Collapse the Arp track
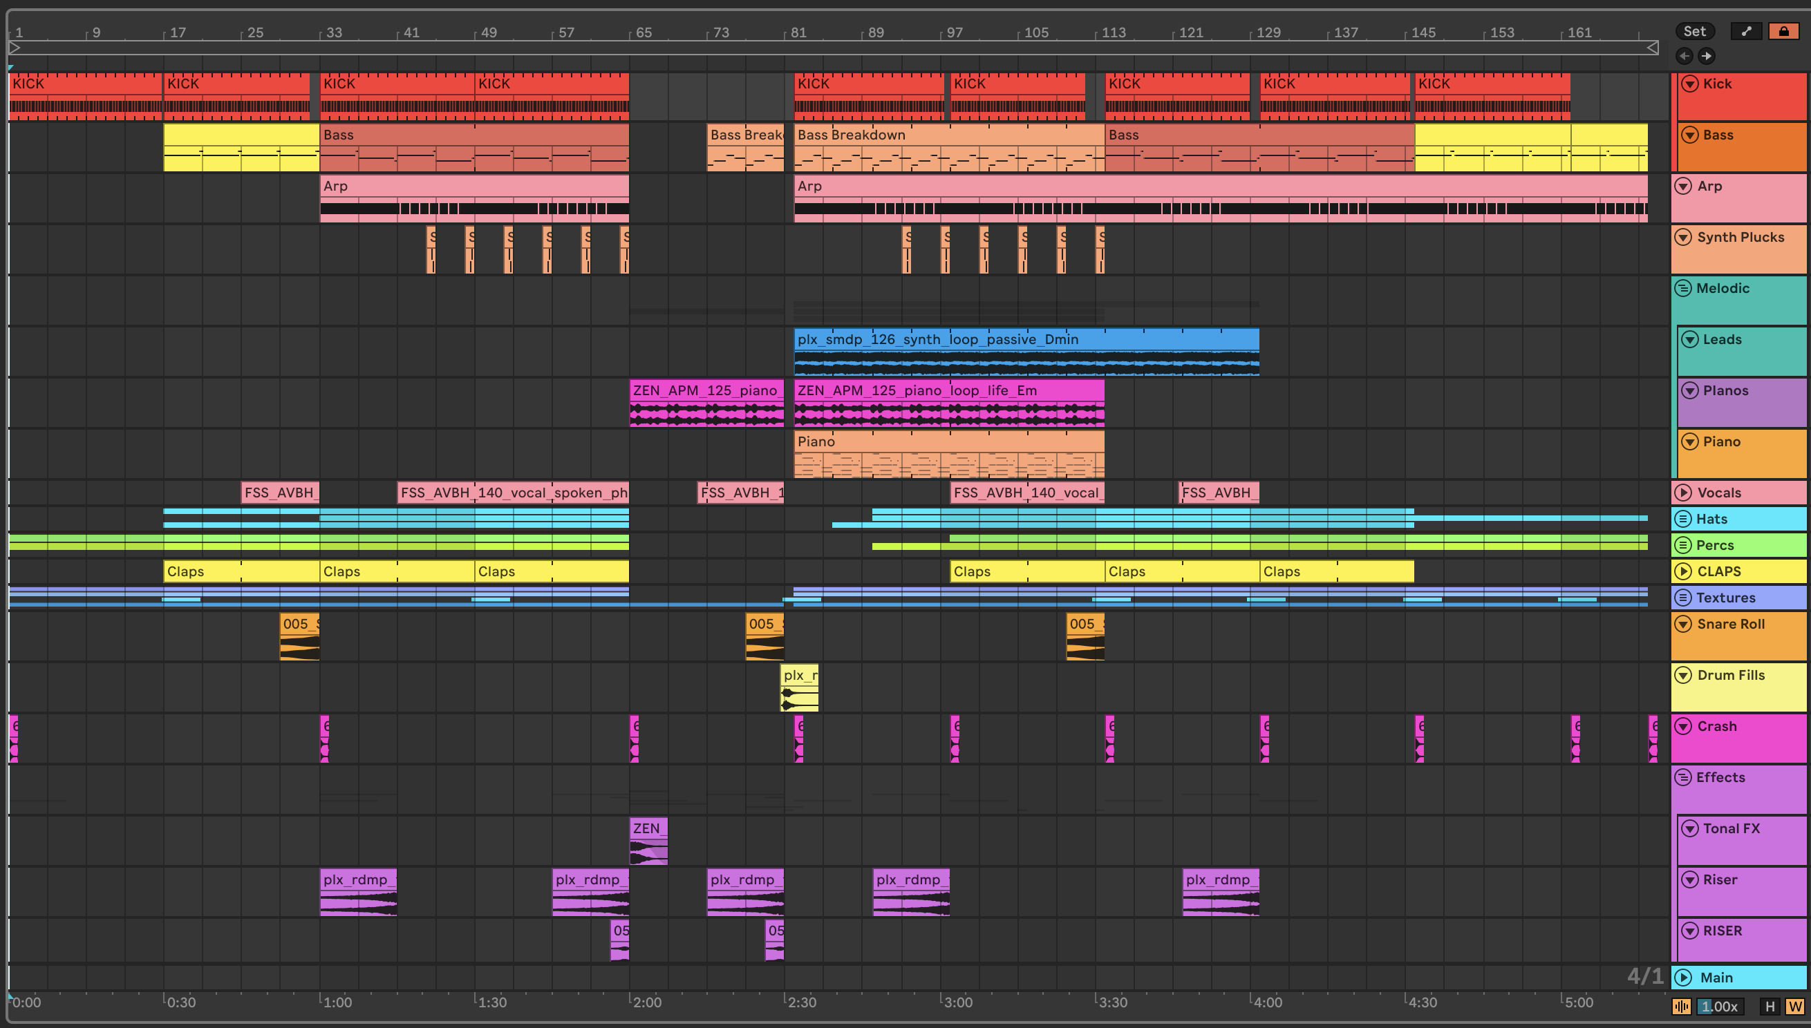Image resolution: width=1811 pixels, height=1028 pixels. click(x=1684, y=186)
